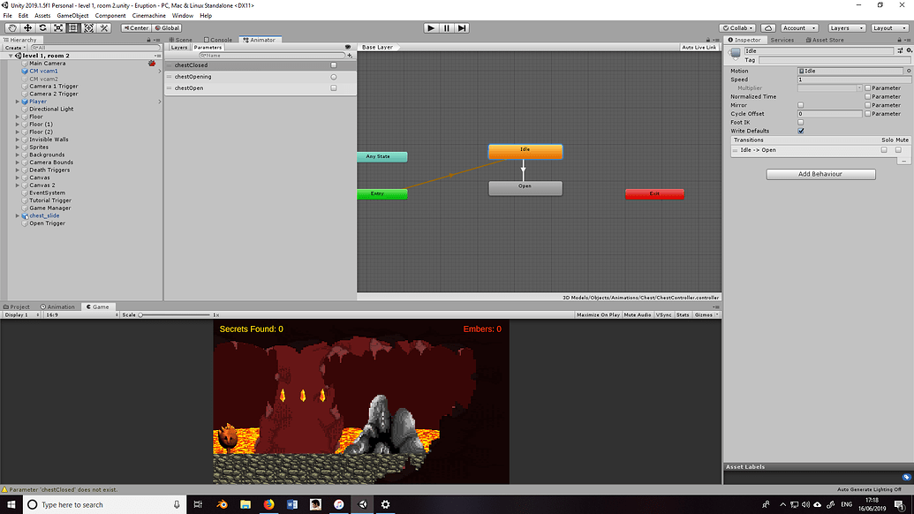914x514 pixels.
Task: Click the Add Behaviour button
Action: click(819, 174)
